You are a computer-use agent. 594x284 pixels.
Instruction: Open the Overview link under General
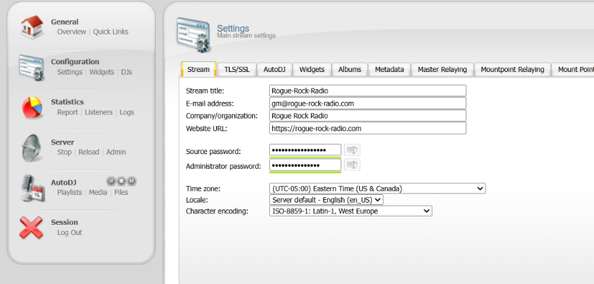[x=71, y=32]
